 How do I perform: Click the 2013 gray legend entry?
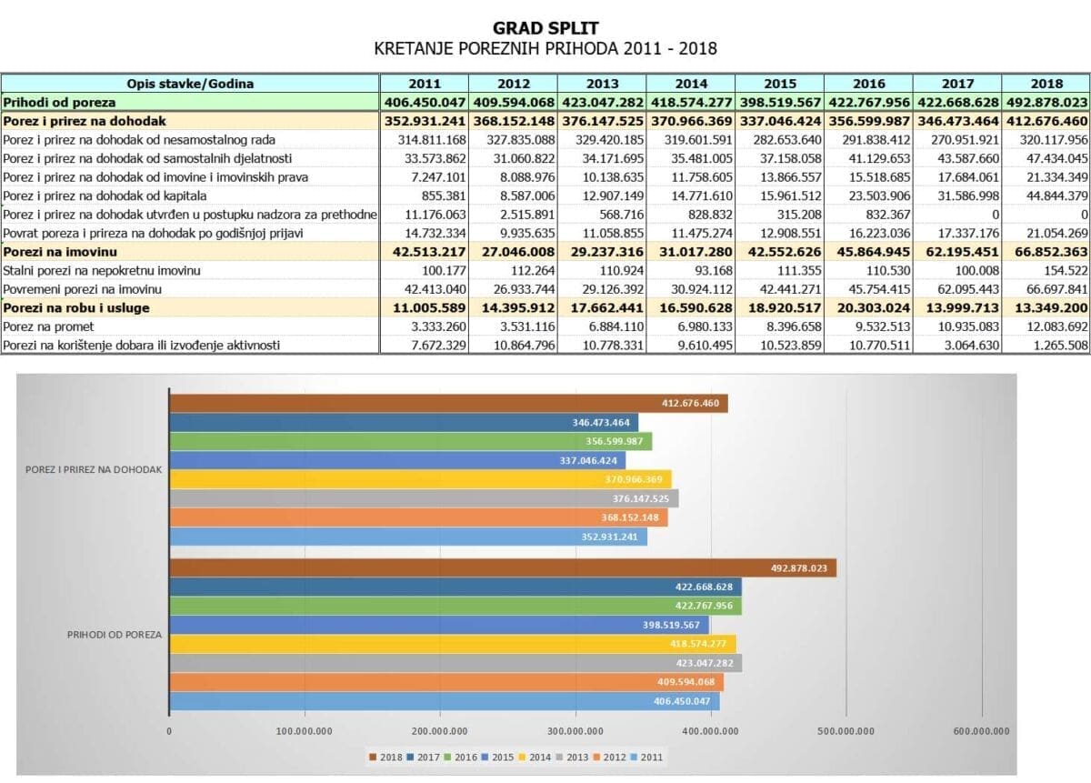571,757
